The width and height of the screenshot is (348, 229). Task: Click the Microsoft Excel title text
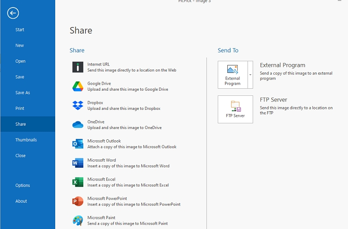point(101,179)
